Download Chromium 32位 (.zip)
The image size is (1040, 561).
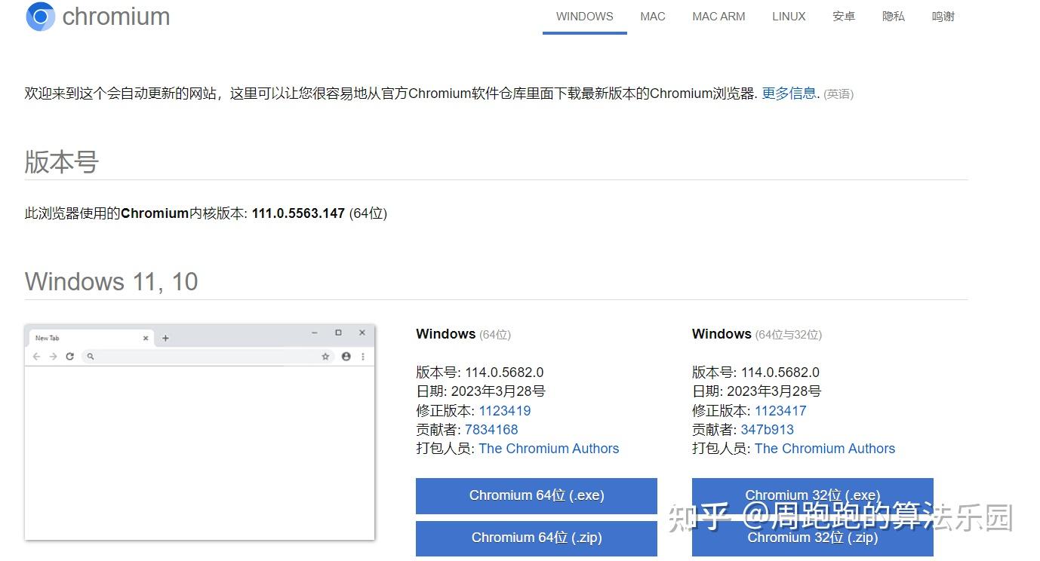[813, 538]
